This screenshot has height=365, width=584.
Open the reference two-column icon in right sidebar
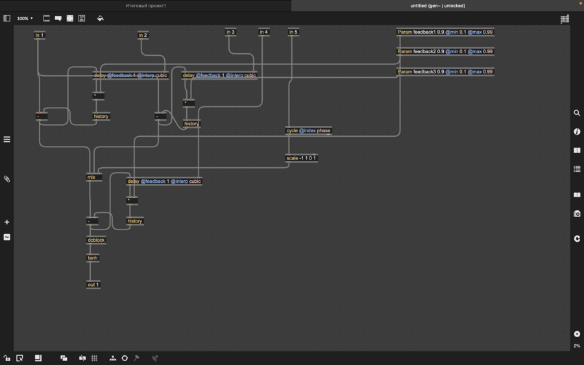pyautogui.click(x=577, y=150)
